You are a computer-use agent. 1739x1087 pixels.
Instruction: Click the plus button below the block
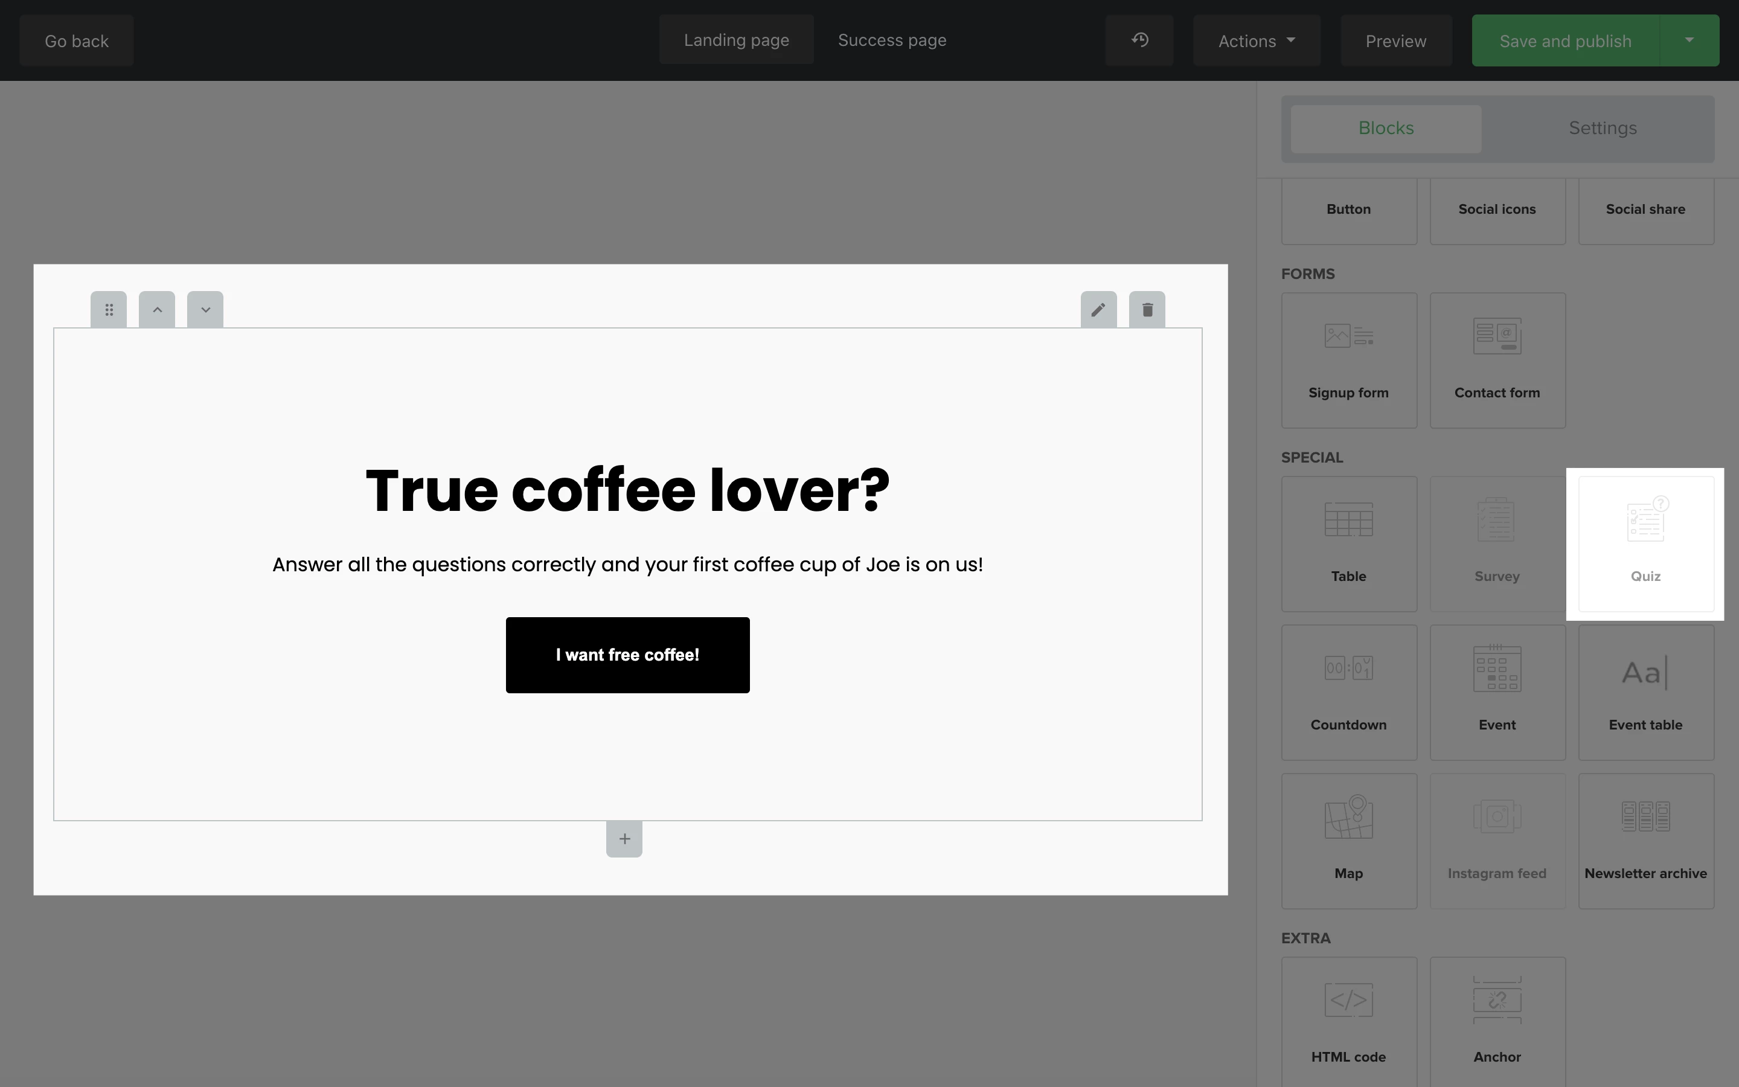[x=624, y=839]
